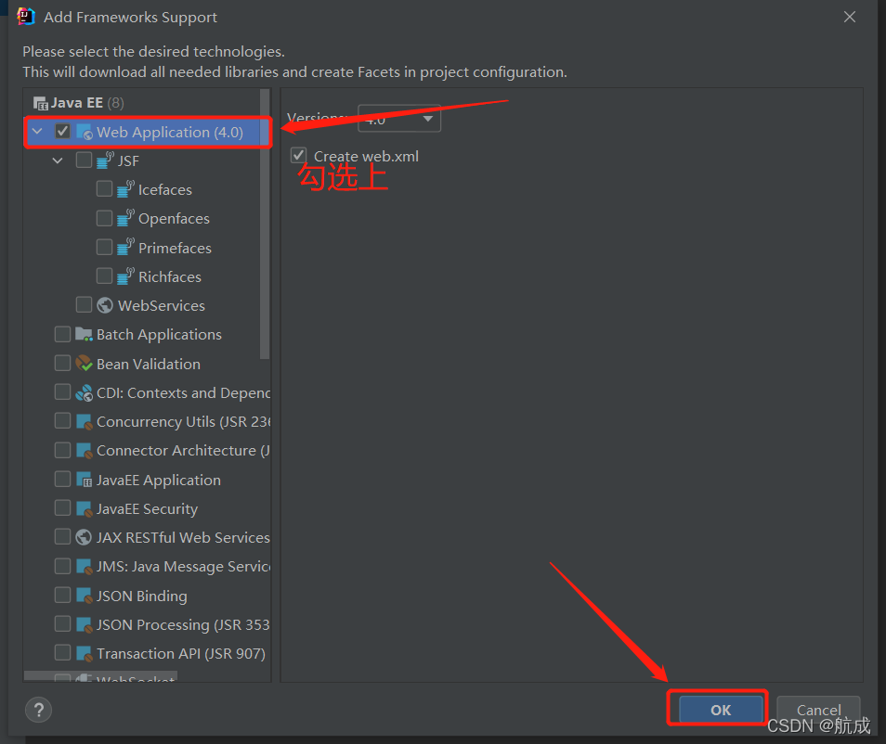This screenshot has width=886, height=744.
Task: Click the frameworks list vertical scrollbar
Action: point(265,224)
